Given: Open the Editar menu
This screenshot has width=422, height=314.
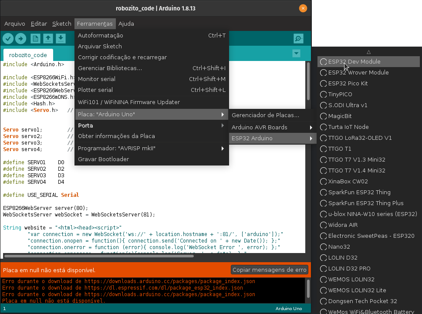Looking at the screenshot, I should point(39,24).
